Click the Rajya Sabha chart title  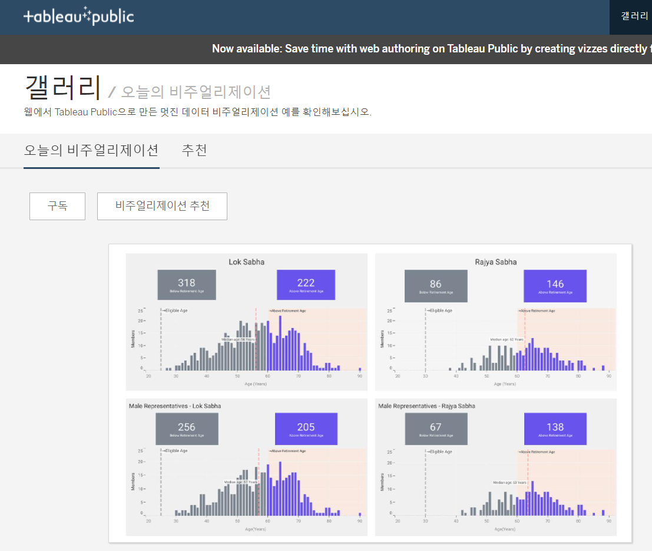(x=496, y=262)
